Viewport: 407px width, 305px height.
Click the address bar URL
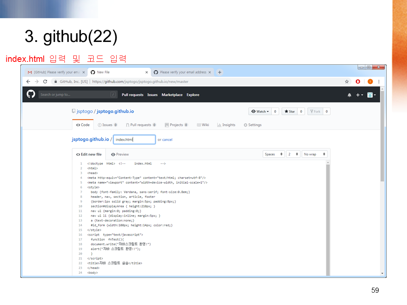click(x=140, y=82)
